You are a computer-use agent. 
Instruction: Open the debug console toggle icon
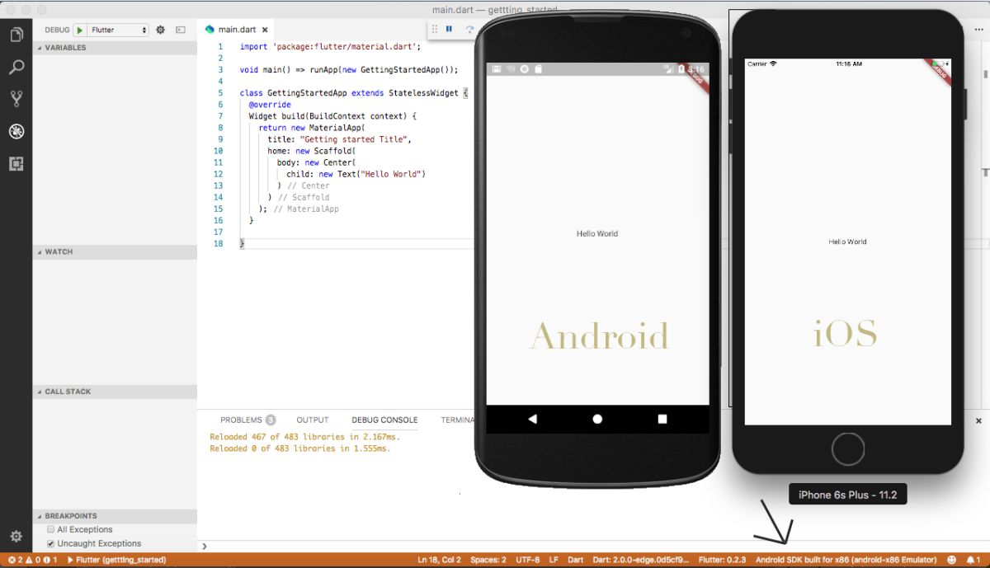pyautogui.click(x=181, y=30)
